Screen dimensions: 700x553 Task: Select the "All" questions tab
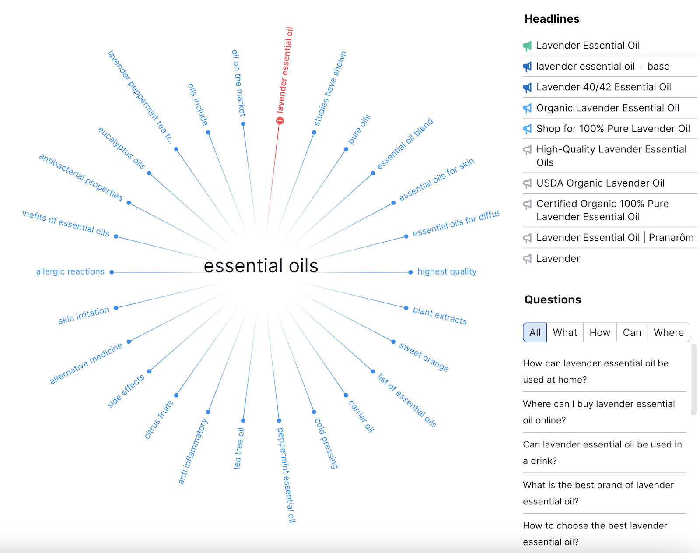pyautogui.click(x=535, y=332)
